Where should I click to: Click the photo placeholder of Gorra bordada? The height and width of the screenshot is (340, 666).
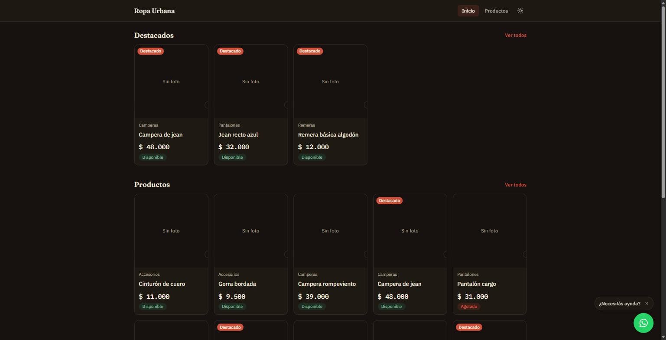tap(251, 231)
